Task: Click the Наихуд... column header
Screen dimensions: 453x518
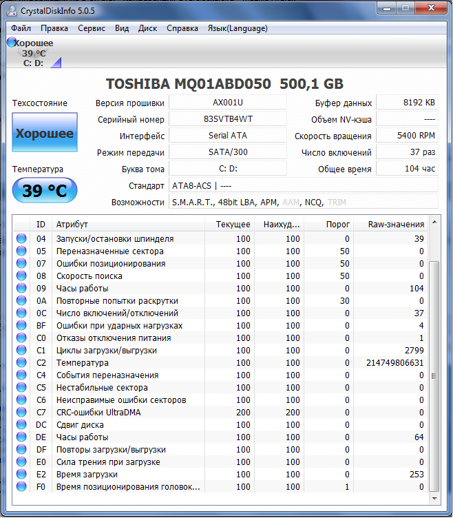Action: pyautogui.click(x=279, y=225)
